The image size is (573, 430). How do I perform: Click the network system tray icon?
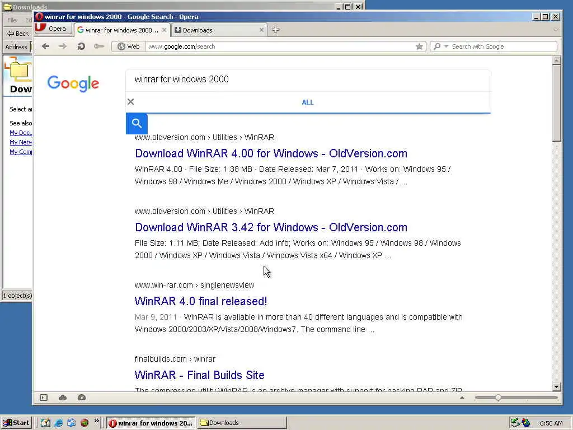point(515,423)
